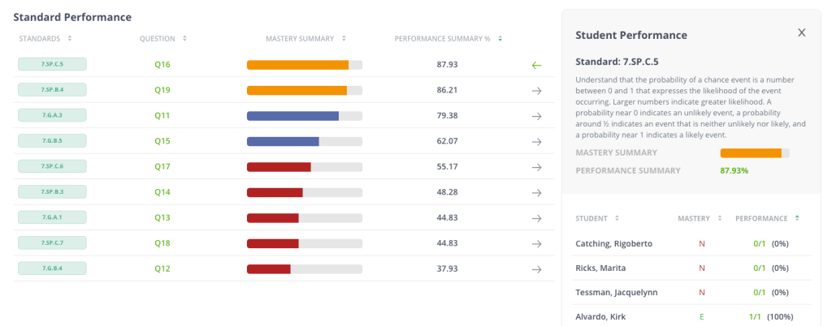Click the right arrow in the Q12 row
This screenshot has height=326, width=832.
(536, 269)
